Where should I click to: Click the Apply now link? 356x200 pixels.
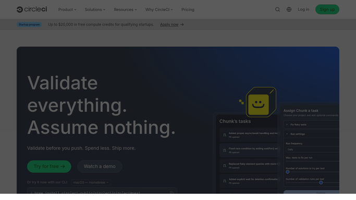click(169, 24)
